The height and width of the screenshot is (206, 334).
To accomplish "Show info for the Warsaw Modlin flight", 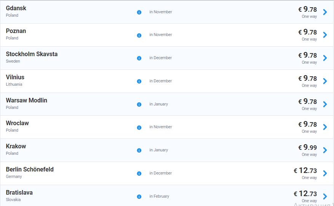I will pos(139,104).
